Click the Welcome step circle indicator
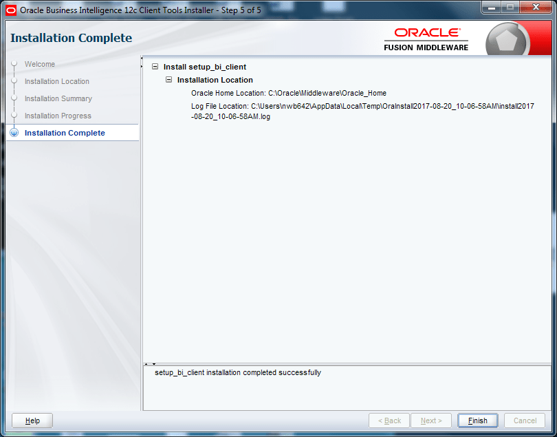 pyautogui.click(x=15, y=64)
